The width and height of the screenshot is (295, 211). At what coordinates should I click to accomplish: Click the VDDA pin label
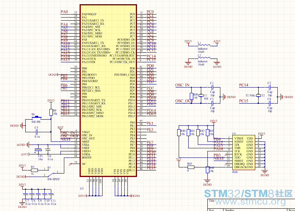86,154
